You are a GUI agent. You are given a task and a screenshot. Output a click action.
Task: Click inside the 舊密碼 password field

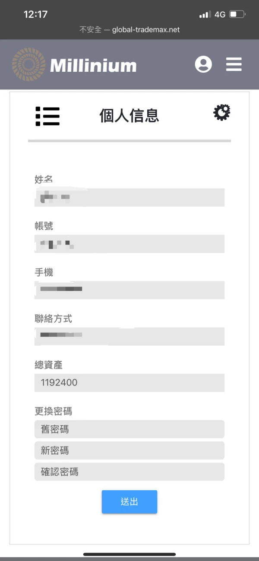point(129,429)
